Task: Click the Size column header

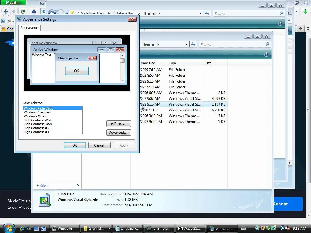Action: point(215,63)
